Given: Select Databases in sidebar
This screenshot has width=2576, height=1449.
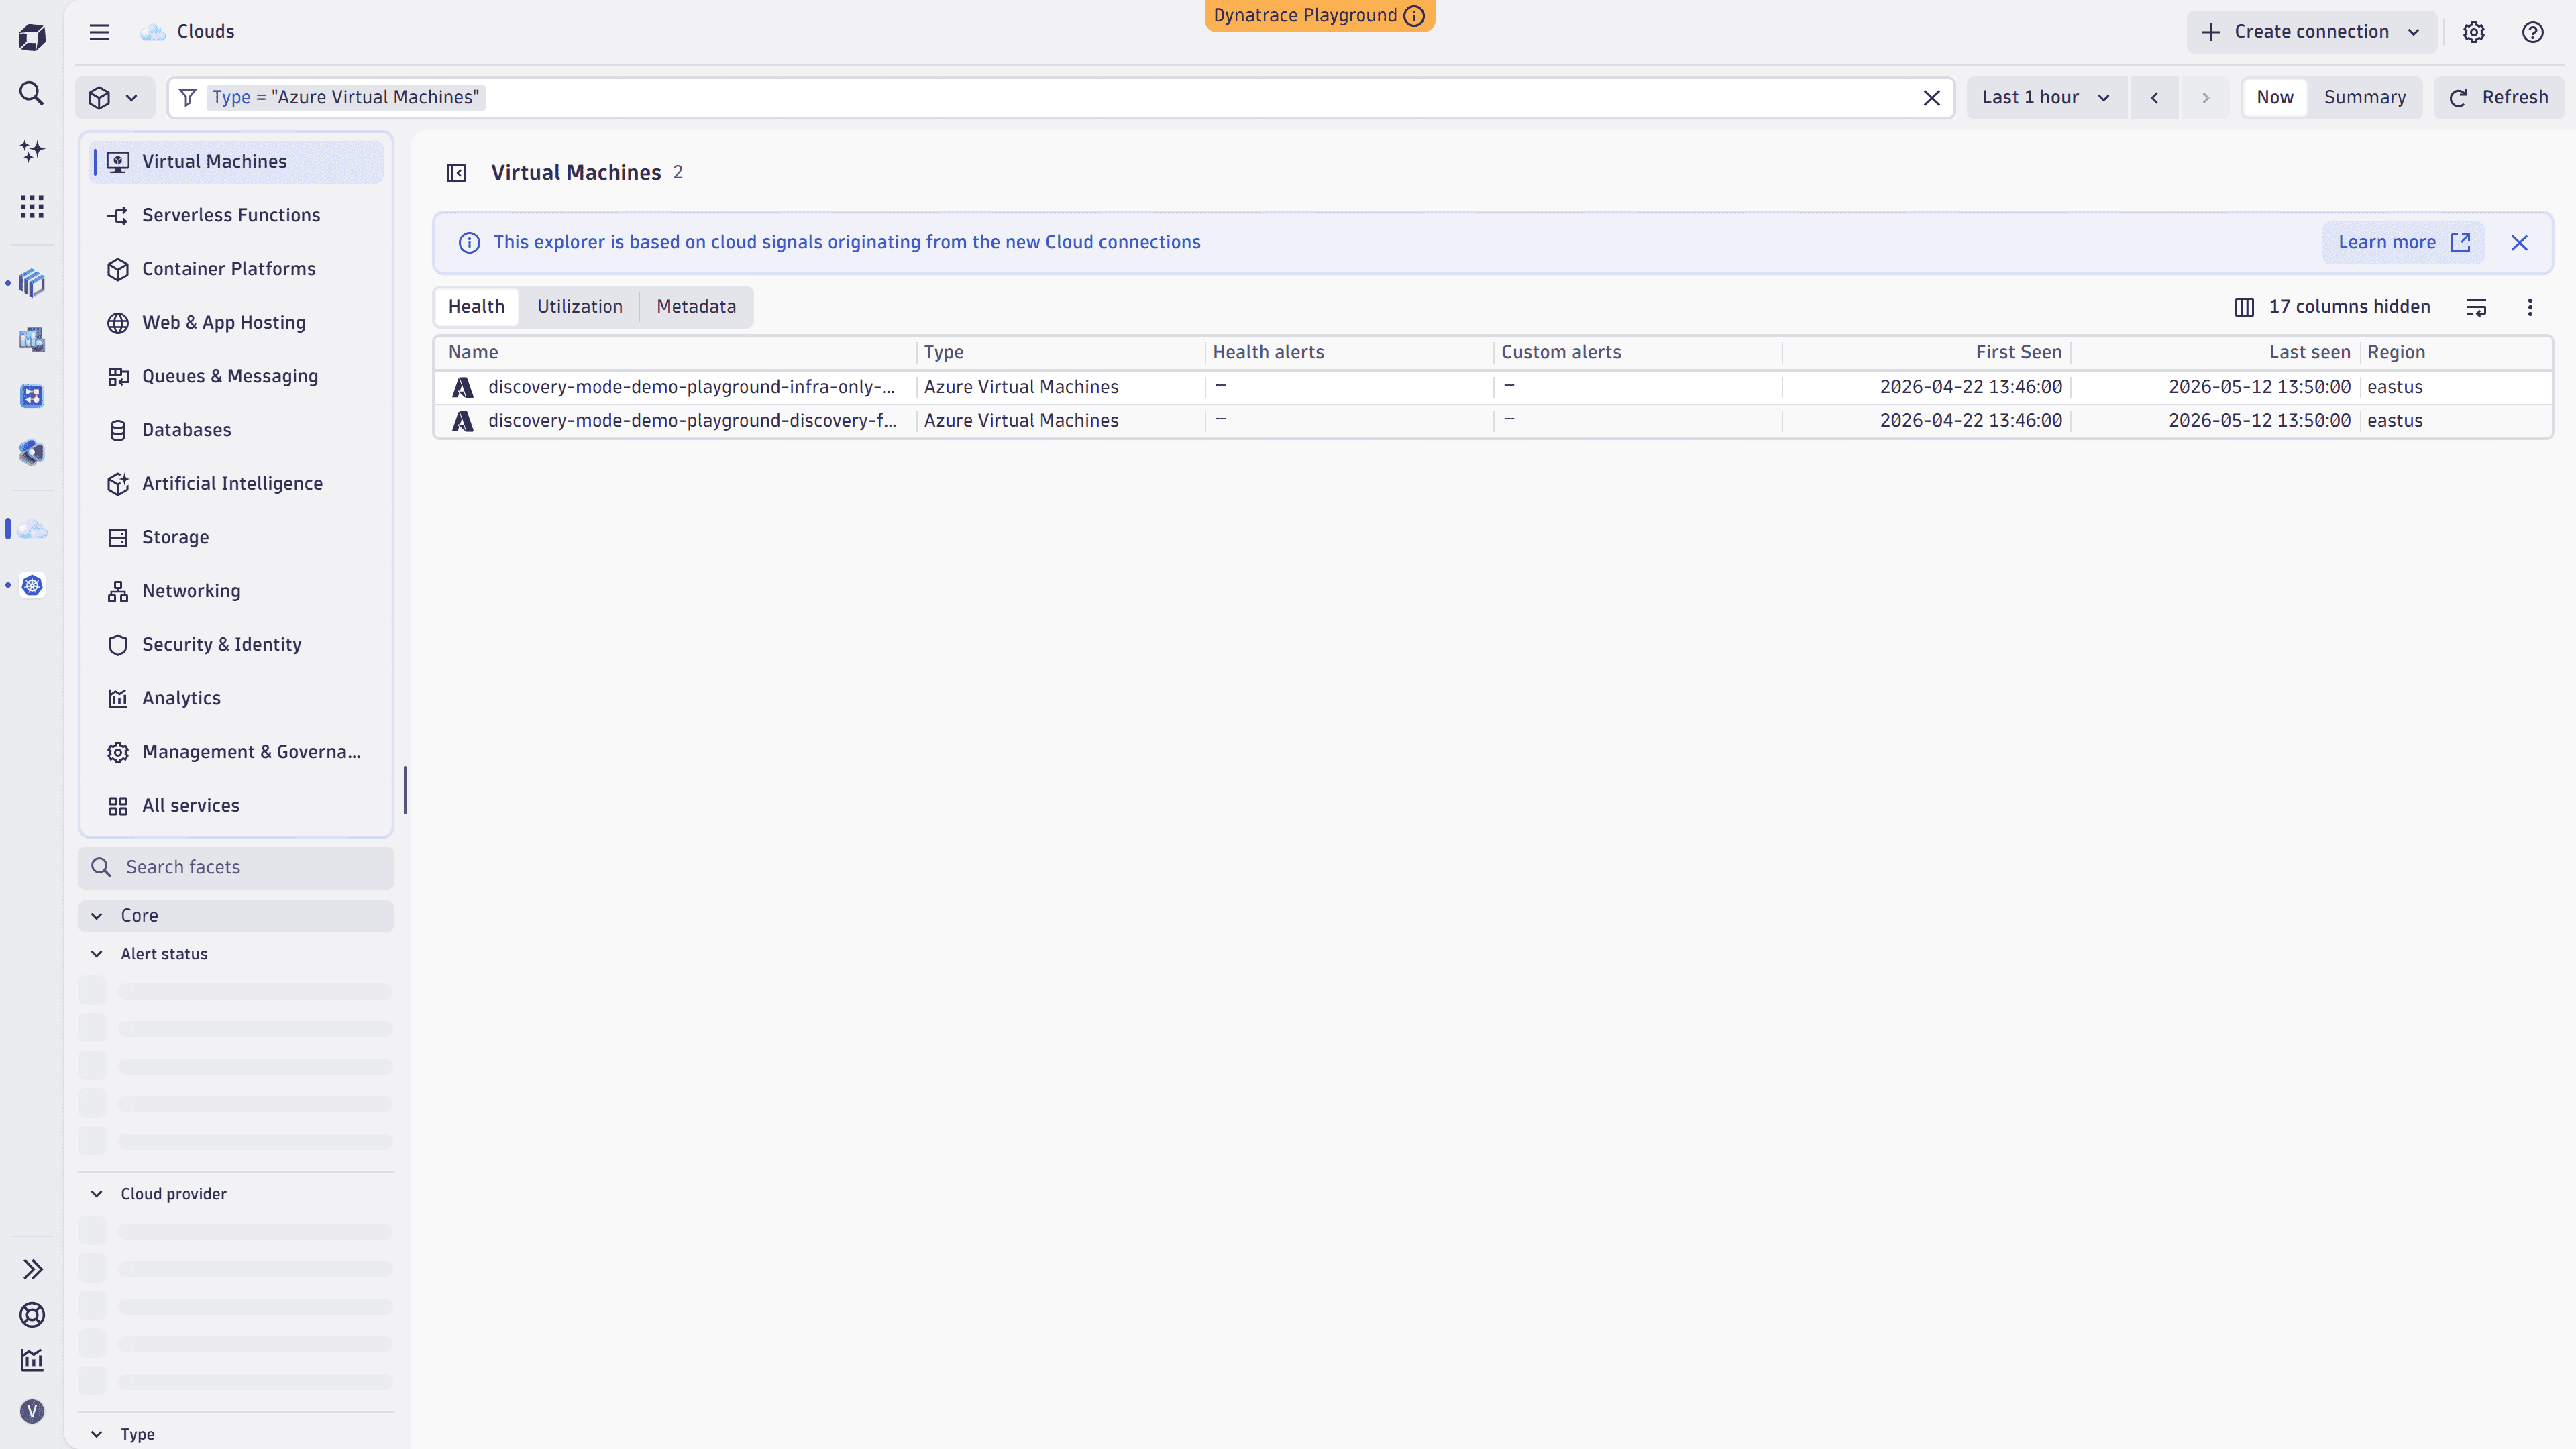Looking at the screenshot, I should pos(236,430).
